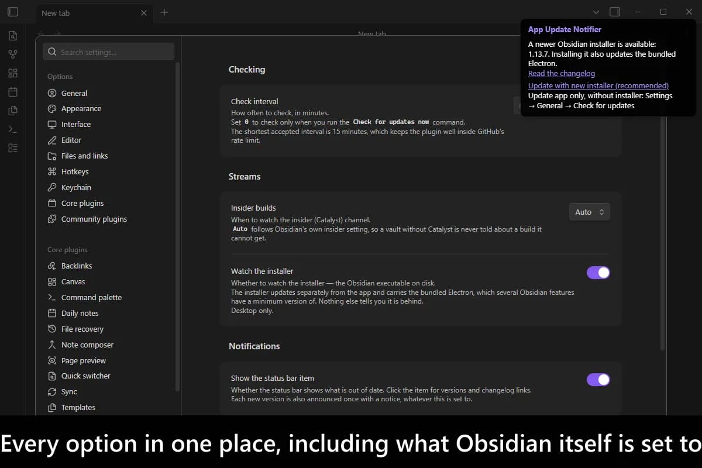Click the insert template ribbon icon
702x468 pixels.
[13, 111]
